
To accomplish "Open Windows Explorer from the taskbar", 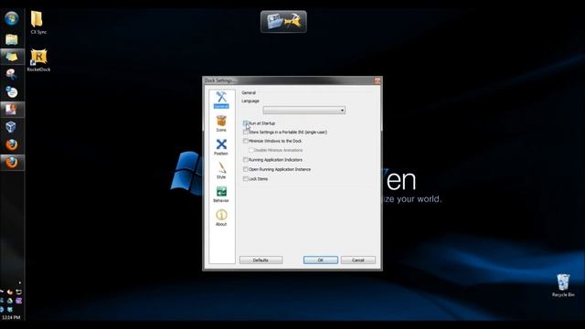I will (12, 39).
